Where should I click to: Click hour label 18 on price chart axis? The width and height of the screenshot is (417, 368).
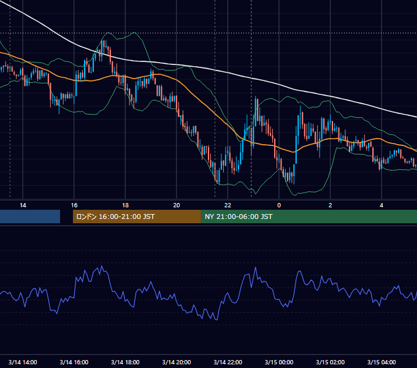pyautogui.click(x=125, y=205)
